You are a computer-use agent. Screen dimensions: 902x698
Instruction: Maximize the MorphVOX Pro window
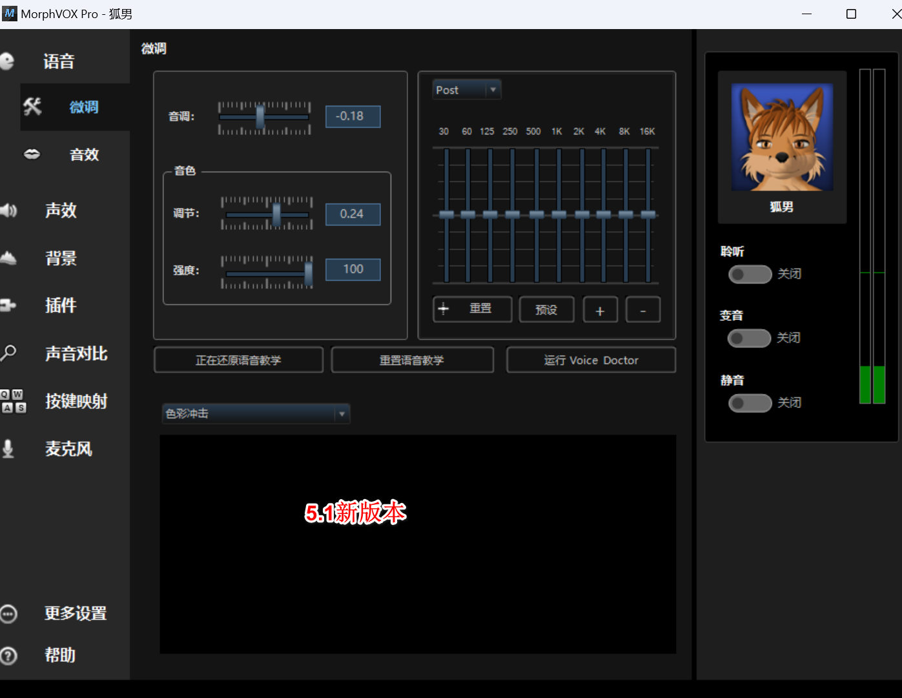[x=851, y=14]
